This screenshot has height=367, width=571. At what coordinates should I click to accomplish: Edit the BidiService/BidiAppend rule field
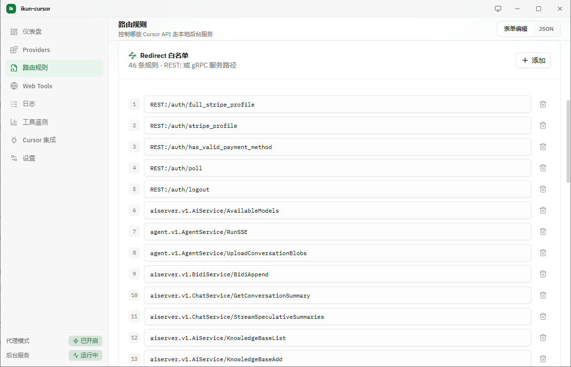[x=337, y=274]
